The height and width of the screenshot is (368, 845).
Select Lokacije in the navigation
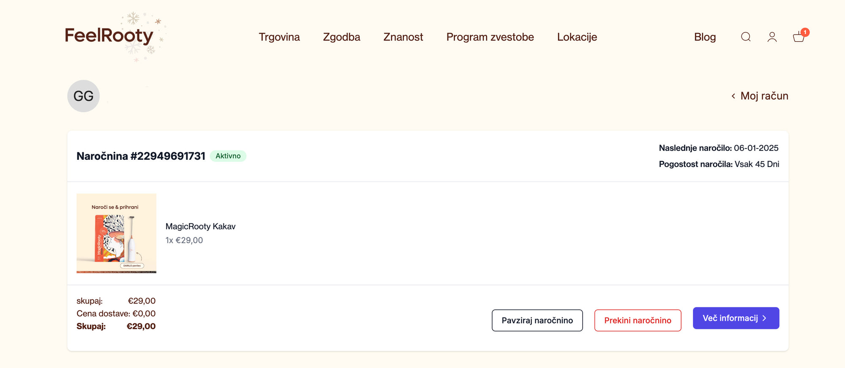(577, 37)
